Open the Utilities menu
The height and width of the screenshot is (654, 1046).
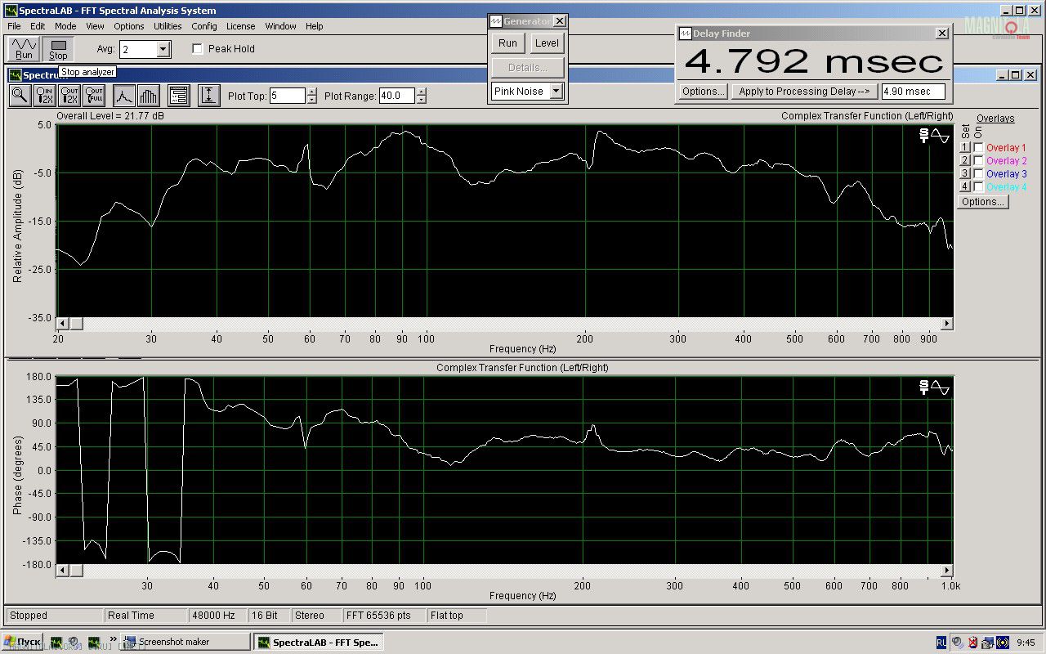click(168, 26)
